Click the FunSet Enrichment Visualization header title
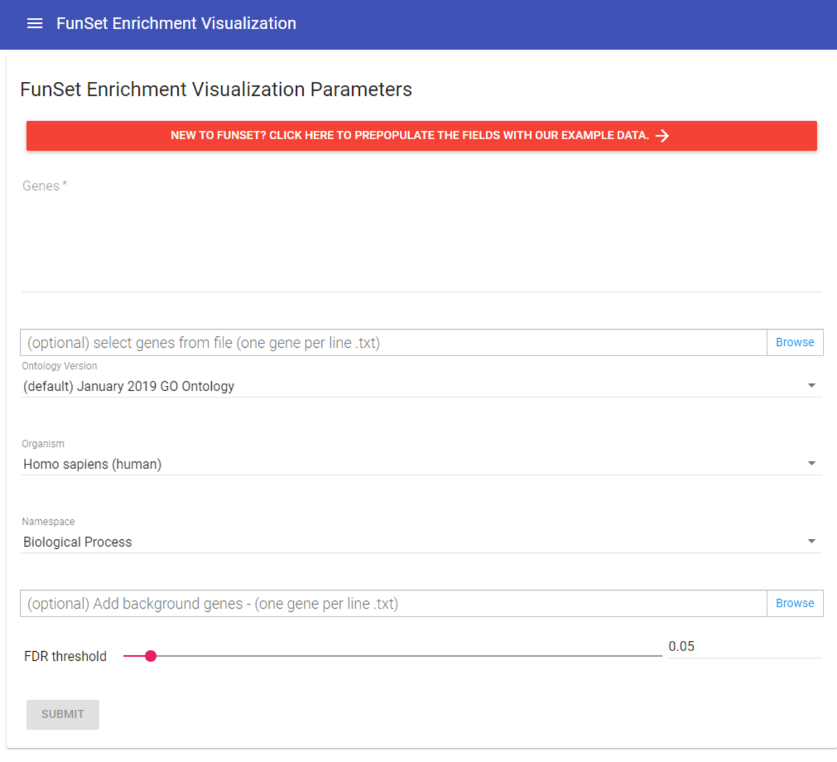The height and width of the screenshot is (762, 837). tap(176, 24)
